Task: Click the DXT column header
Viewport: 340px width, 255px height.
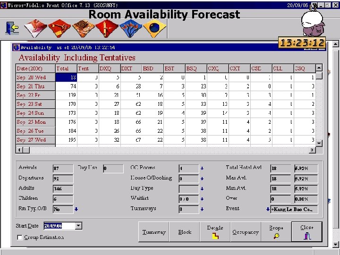Action: click(x=131, y=68)
